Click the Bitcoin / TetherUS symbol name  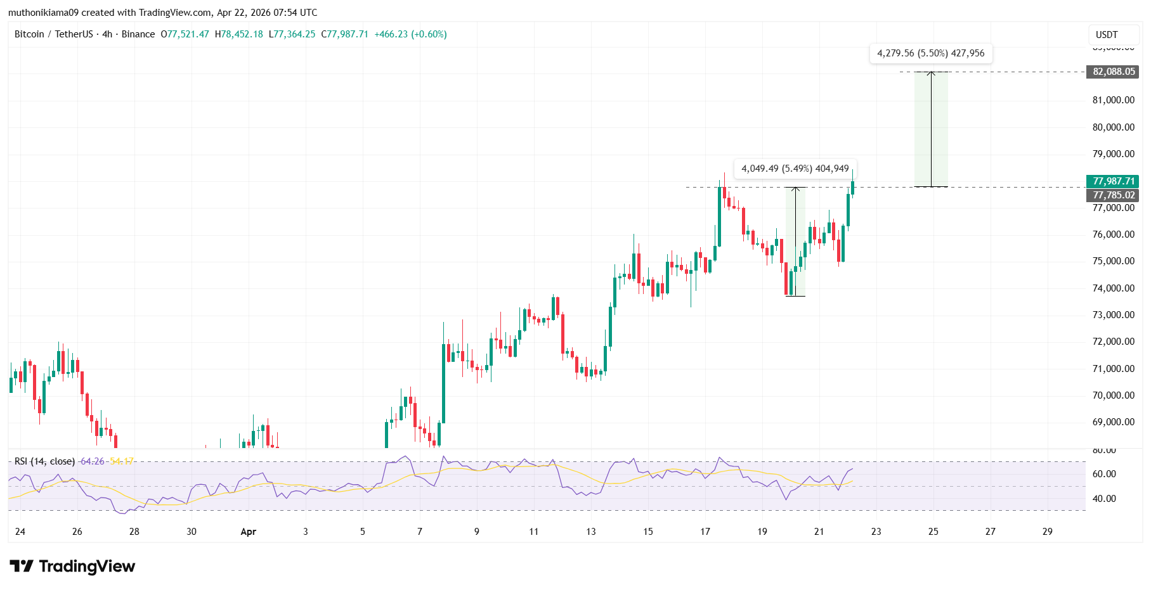tap(54, 34)
